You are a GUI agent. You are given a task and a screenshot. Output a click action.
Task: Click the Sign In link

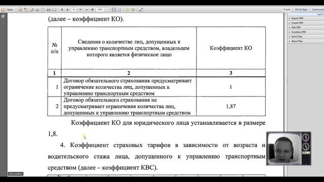(x=320, y=14)
